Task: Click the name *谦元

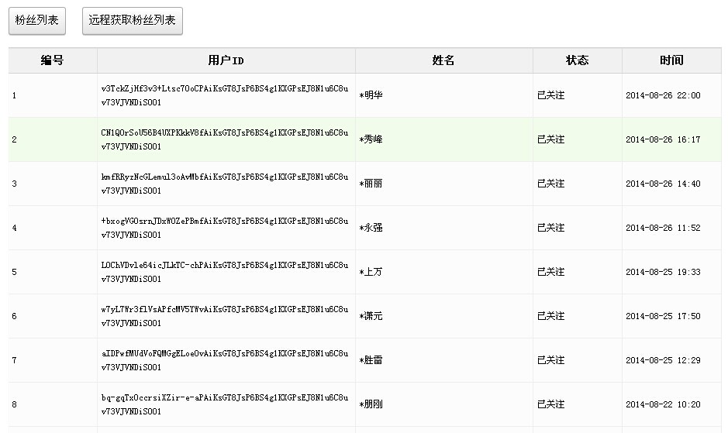Action: click(371, 316)
